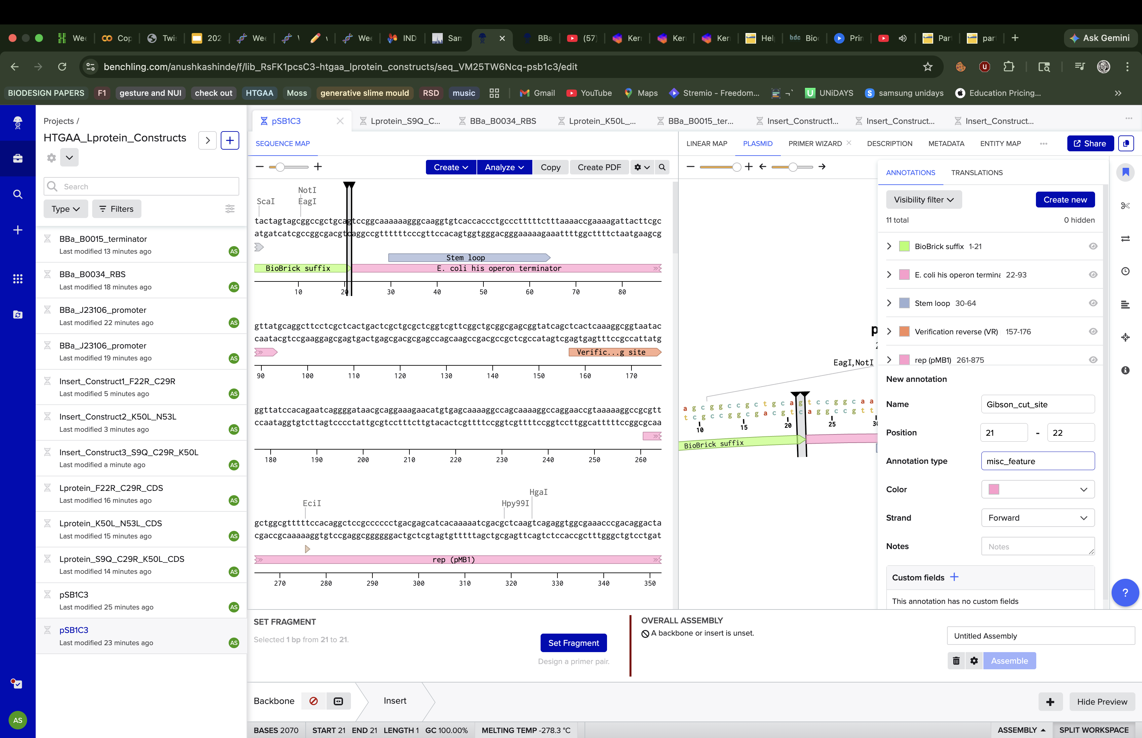Open the Create dropdown menu
Viewport: 1142px width, 738px height.
(450, 167)
